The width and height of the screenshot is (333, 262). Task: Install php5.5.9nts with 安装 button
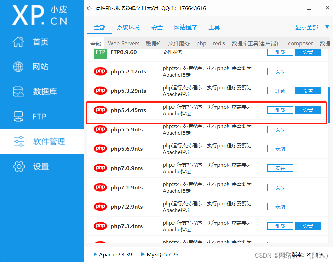pos(280,130)
